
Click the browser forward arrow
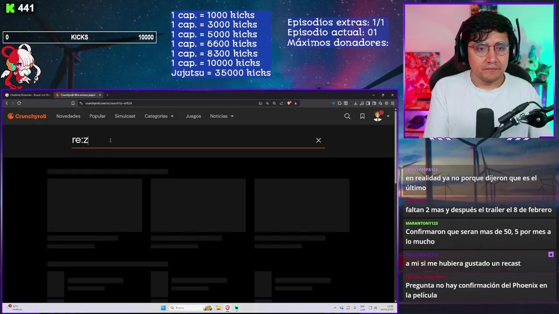click(x=13, y=103)
